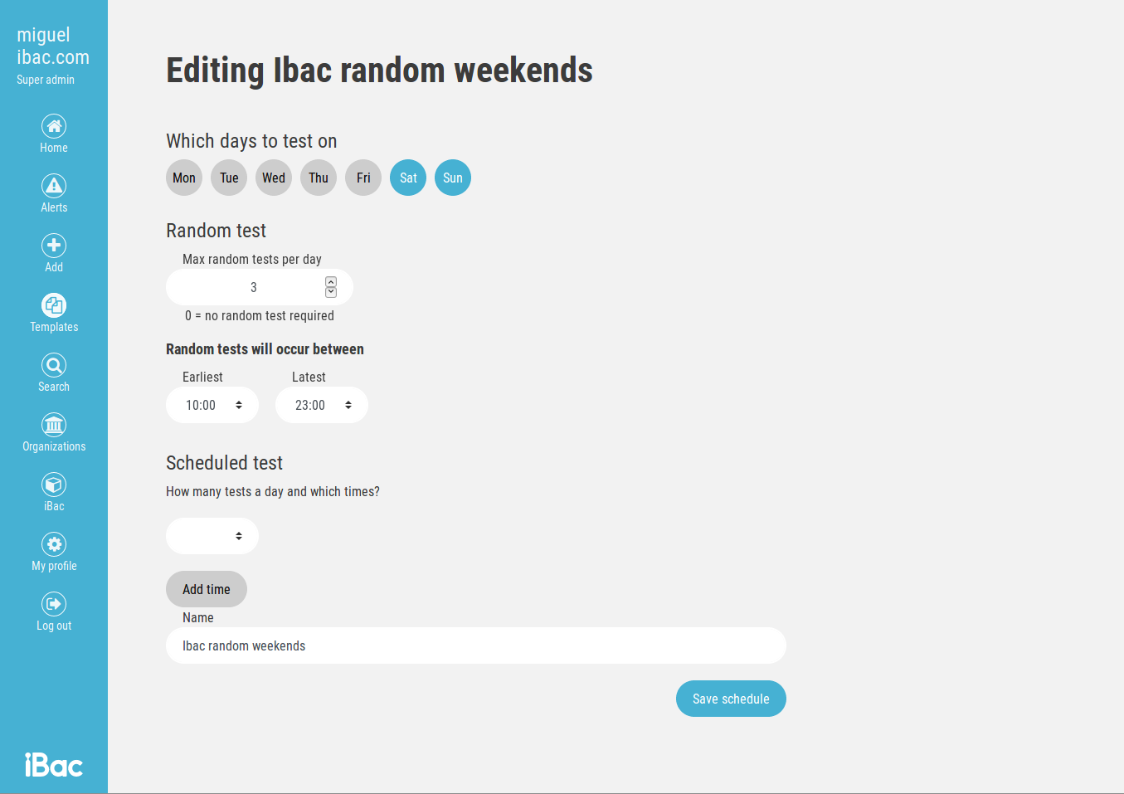Disable the Sat test day
Screen dimensions: 1124x794
(x=408, y=178)
